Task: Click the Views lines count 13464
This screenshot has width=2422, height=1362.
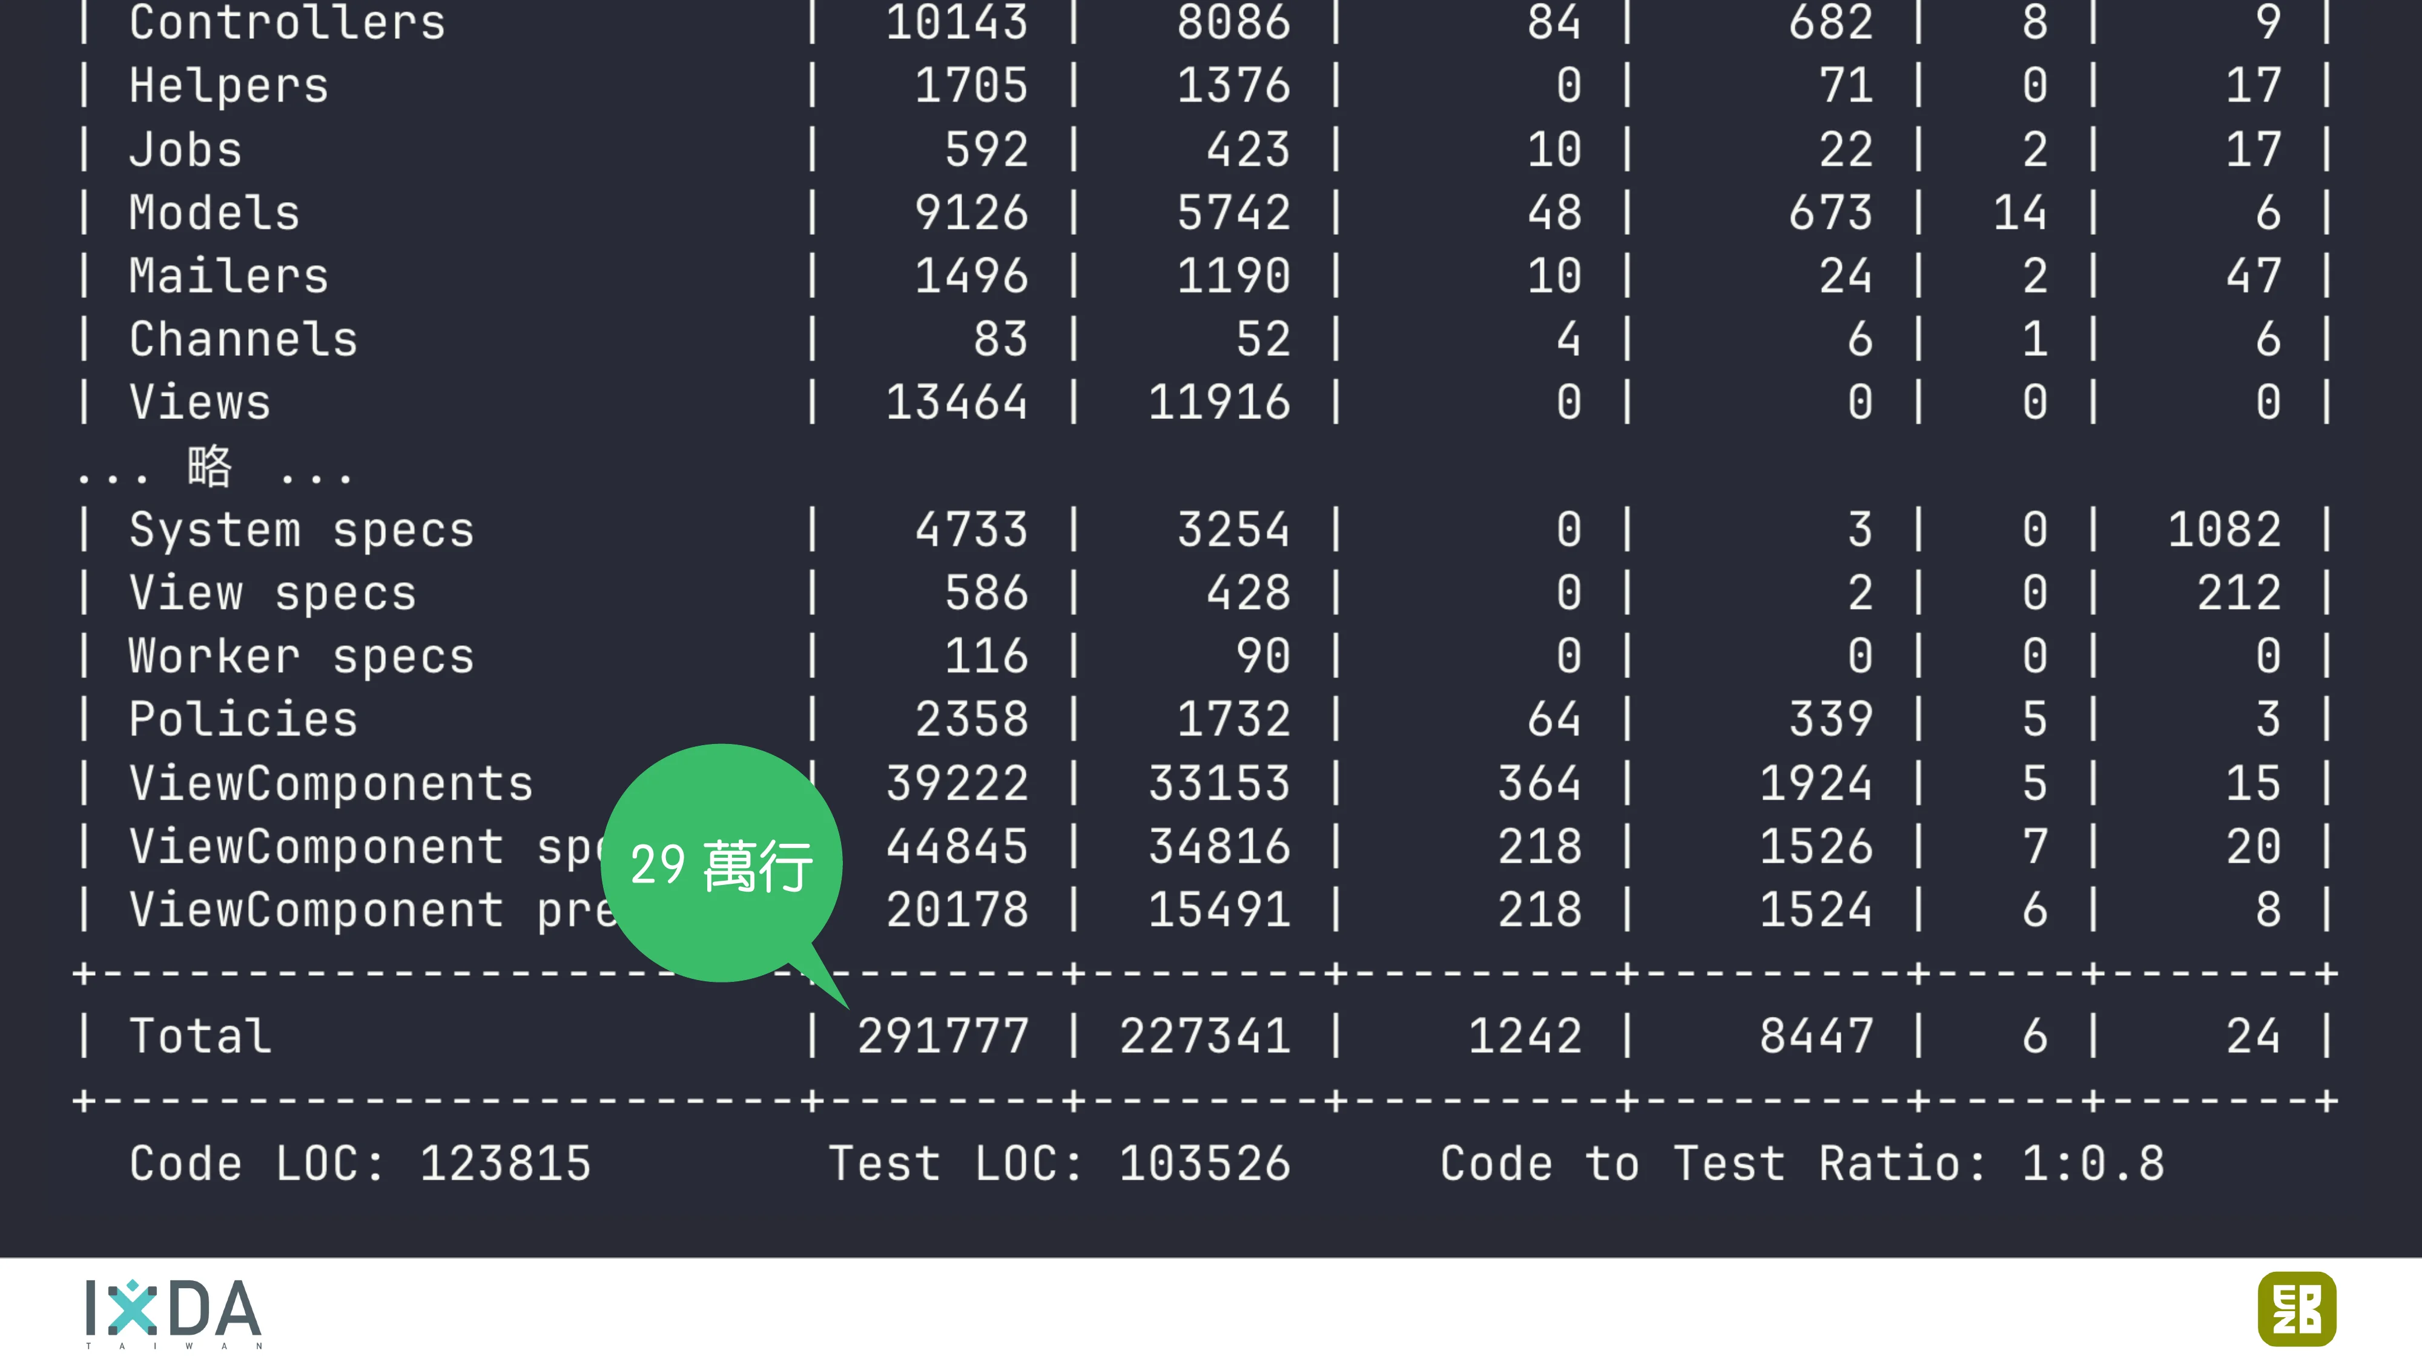Action: tap(956, 403)
